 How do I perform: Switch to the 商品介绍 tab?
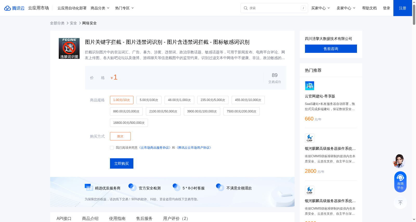click(x=90, y=218)
